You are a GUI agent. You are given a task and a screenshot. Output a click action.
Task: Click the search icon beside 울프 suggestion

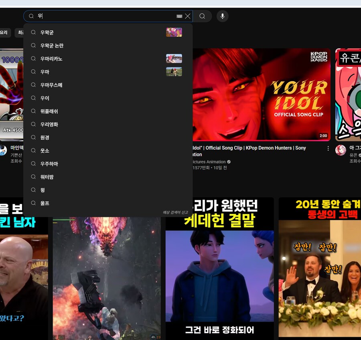point(33,203)
